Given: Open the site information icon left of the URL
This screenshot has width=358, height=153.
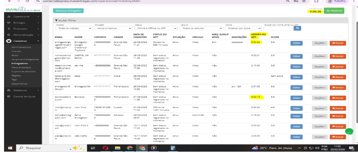Looking at the screenshot, I should point(38,1).
